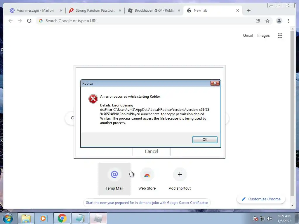Open the Chrome profile avatar menu
The image size is (299, 224).
[x=279, y=21]
